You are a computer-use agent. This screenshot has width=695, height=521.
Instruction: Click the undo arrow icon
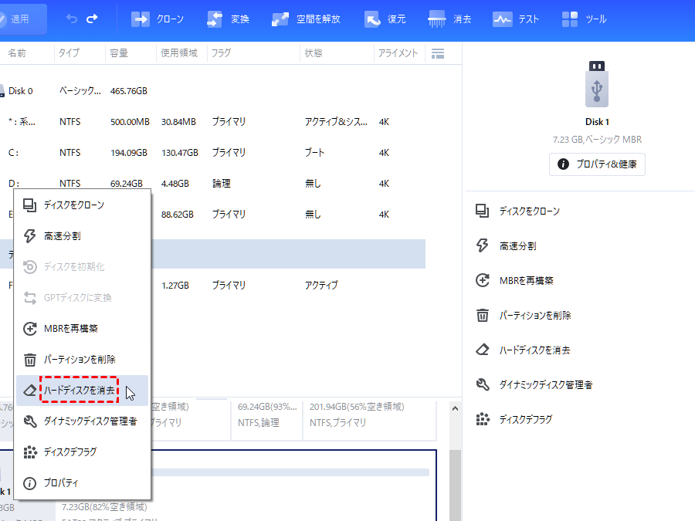[x=73, y=17]
